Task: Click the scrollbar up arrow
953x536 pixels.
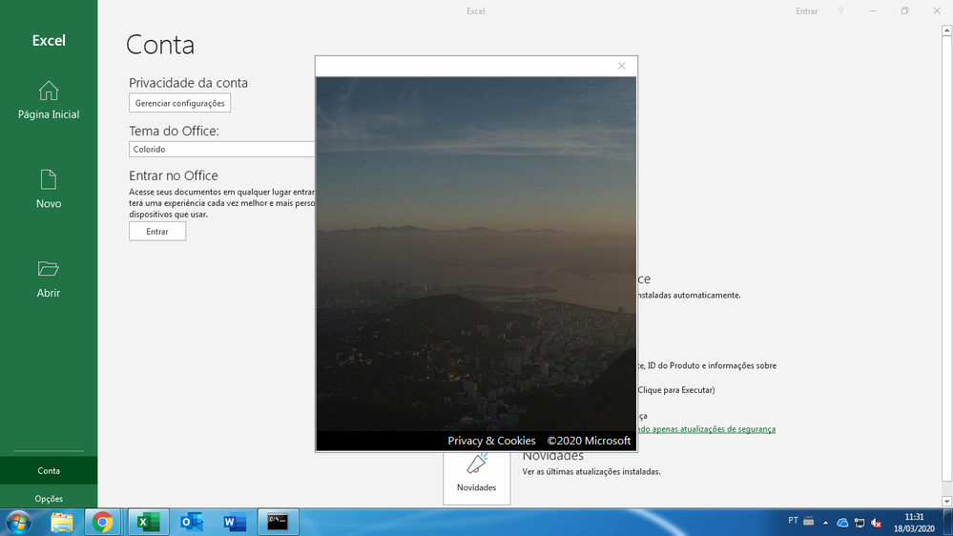Action: [947, 30]
